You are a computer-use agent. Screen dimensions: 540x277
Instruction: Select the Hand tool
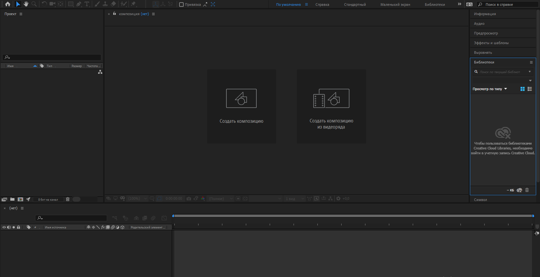pyautogui.click(x=26, y=4)
